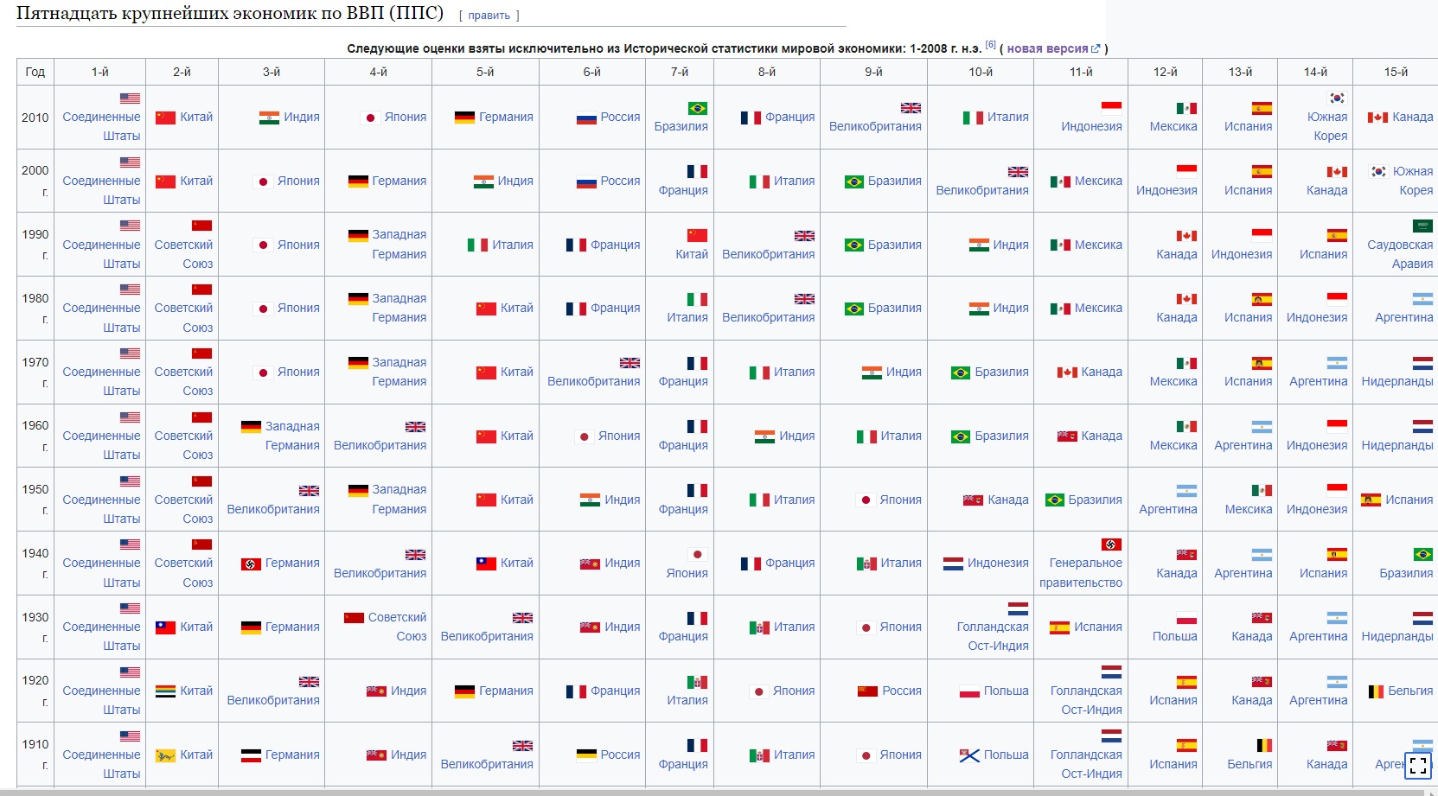Screen dimensions: 1438x796
Task: Click the US flag in 2010 row
Action: [x=130, y=99]
